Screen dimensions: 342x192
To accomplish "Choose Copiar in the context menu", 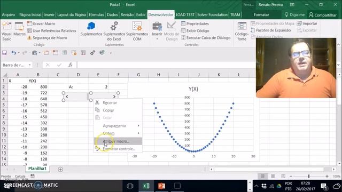I will 118,110.
